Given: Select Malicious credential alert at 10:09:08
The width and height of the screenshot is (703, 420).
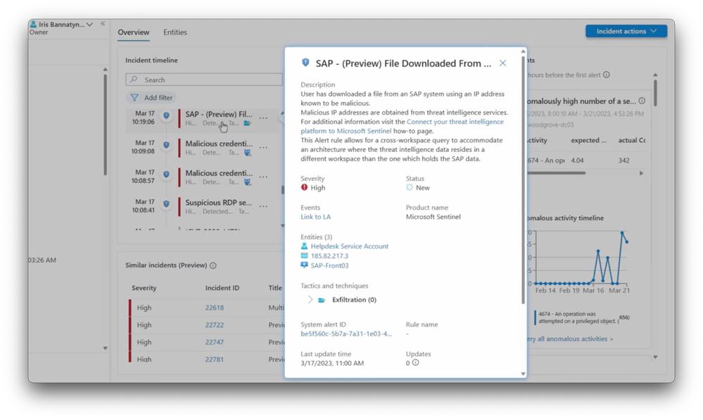Looking at the screenshot, I should [x=219, y=144].
